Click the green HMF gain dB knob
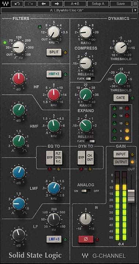 click(19, 110)
